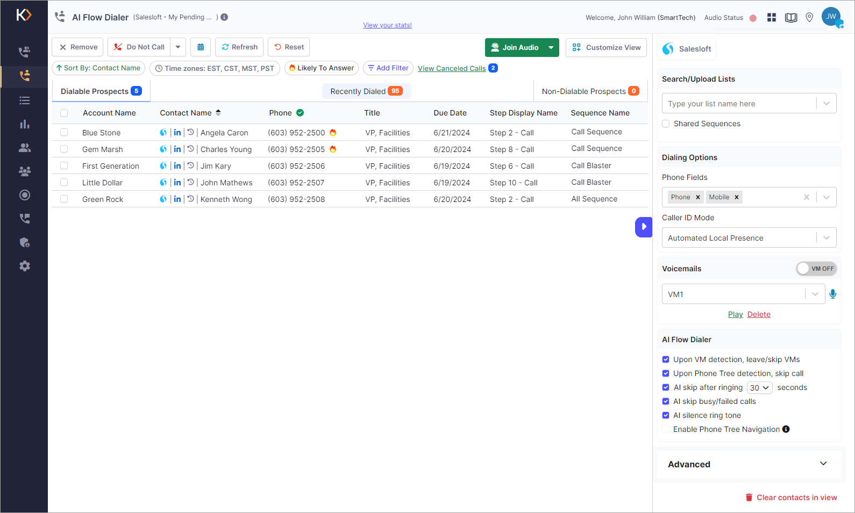Image resolution: width=855 pixels, height=513 pixels.
Task: Open the three-person team icon in sidebar
Action: (x=24, y=171)
